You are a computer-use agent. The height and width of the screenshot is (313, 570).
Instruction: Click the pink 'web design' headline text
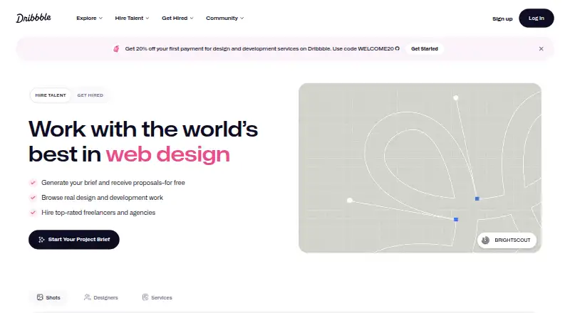click(x=168, y=154)
